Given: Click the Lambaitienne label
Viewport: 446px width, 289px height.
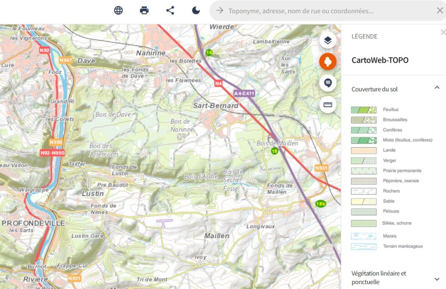Looking at the screenshot, I should click(271, 41).
